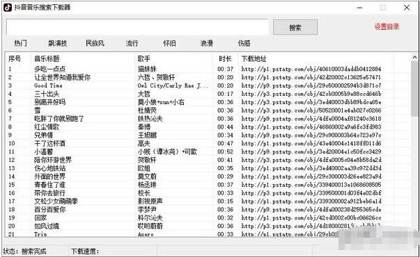Viewport: 420px width, 257px height.
Task: Close the 抖音音乐搜索下载器 window
Action: 406,8
